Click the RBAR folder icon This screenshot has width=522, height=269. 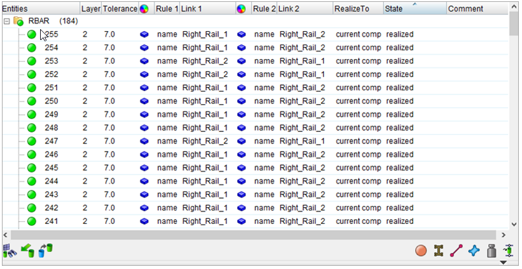pos(18,21)
